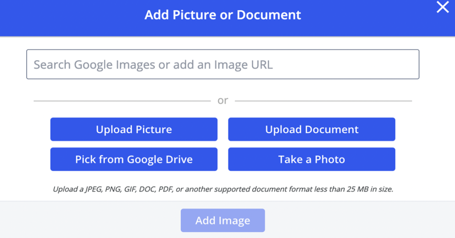Open Pick from Google Drive
Image resolution: width=455 pixels, height=238 pixels.
coord(134,159)
